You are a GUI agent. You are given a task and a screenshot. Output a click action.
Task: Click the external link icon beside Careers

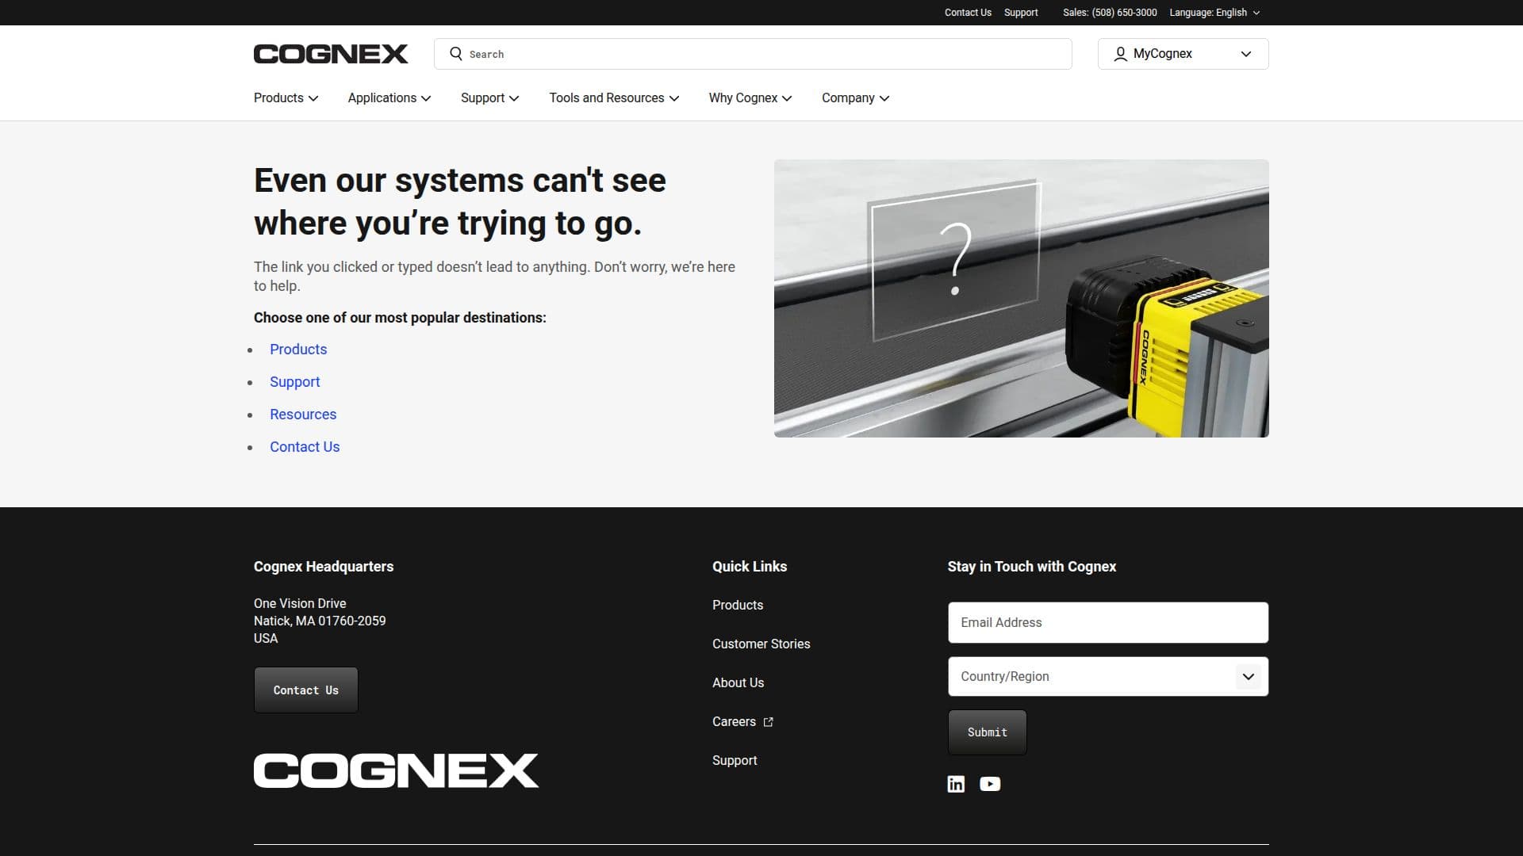pyautogui.click(x=768, y=722)
